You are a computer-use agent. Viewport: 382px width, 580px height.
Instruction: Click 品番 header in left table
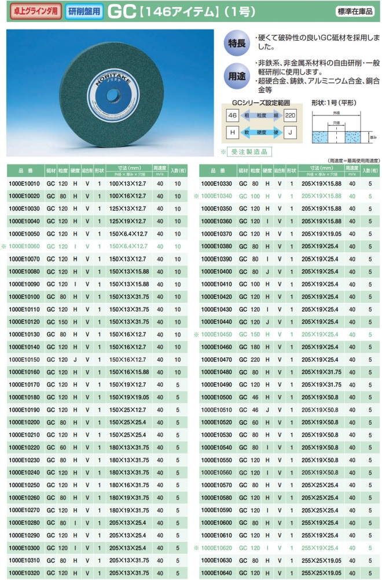point(26,171)
